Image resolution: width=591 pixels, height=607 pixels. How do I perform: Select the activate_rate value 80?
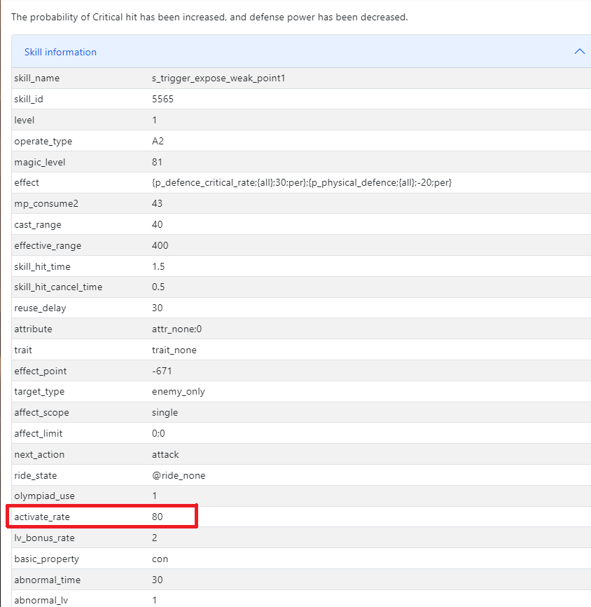pos(158,517)
